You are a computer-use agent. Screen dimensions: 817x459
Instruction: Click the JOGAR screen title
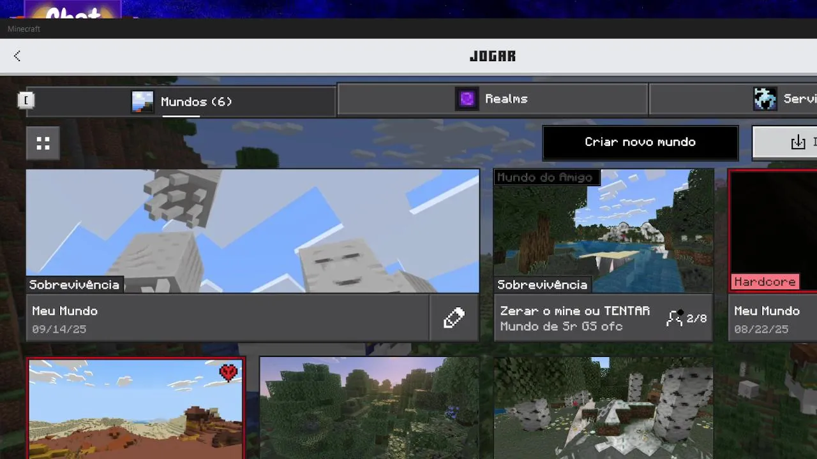(x=492, y=56)
